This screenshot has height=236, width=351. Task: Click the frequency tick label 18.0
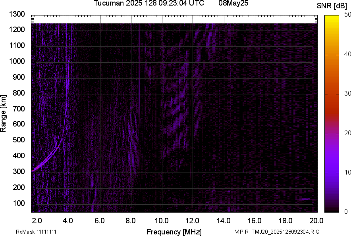click(285, 221)
